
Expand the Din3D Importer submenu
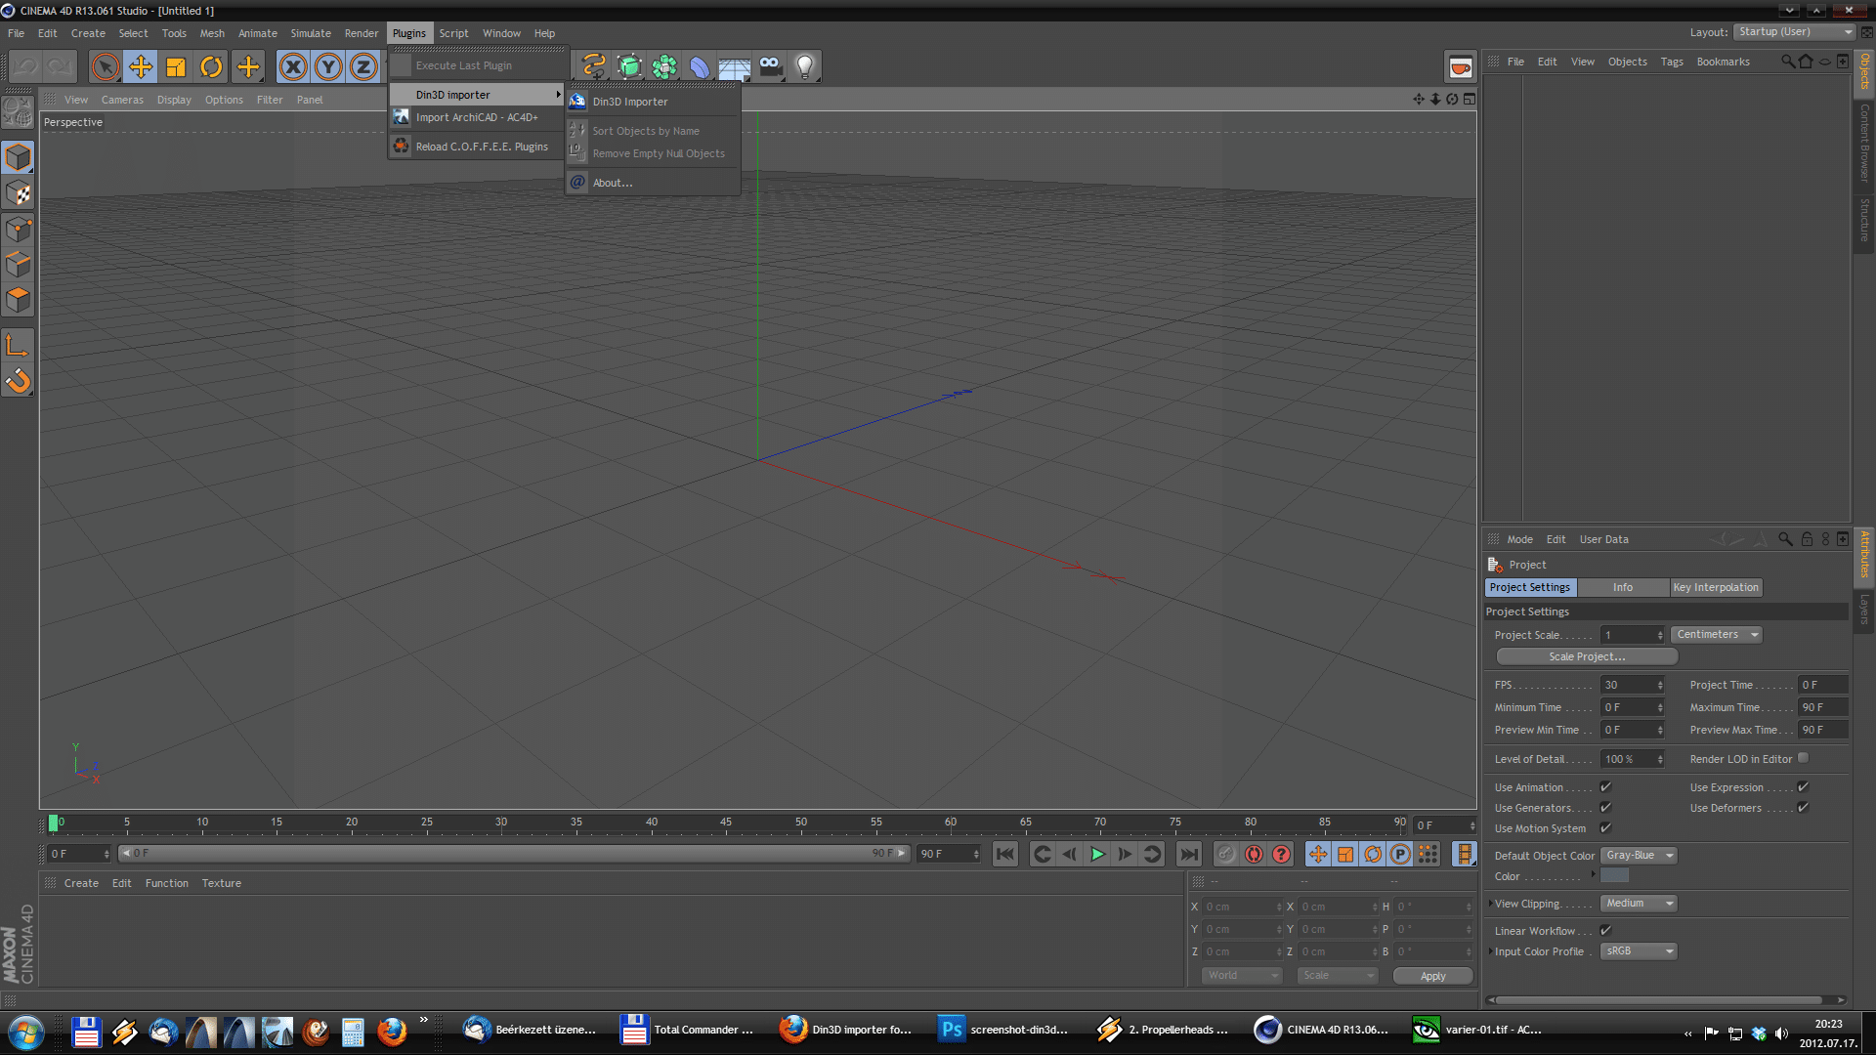point(472,93)
